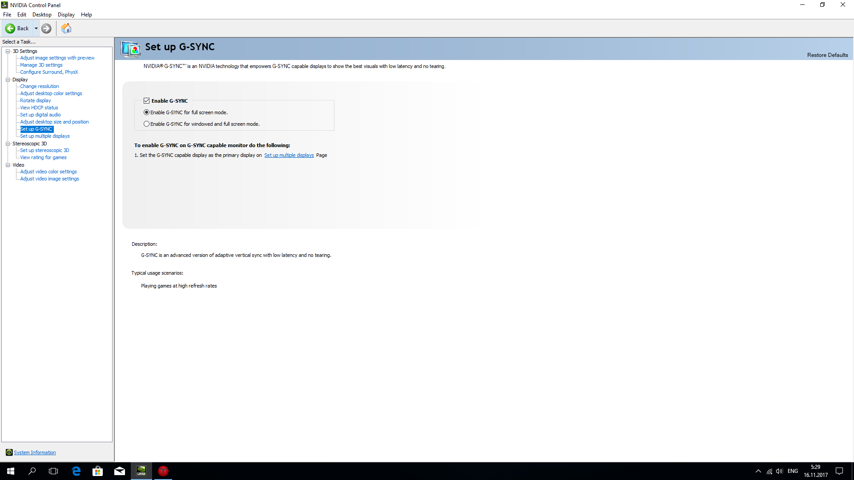
Task: Open Adjust desktop size and position
Action: (54, 122)
